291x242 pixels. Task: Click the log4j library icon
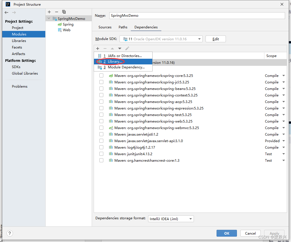pyautogui.click(x=111, y=148)
